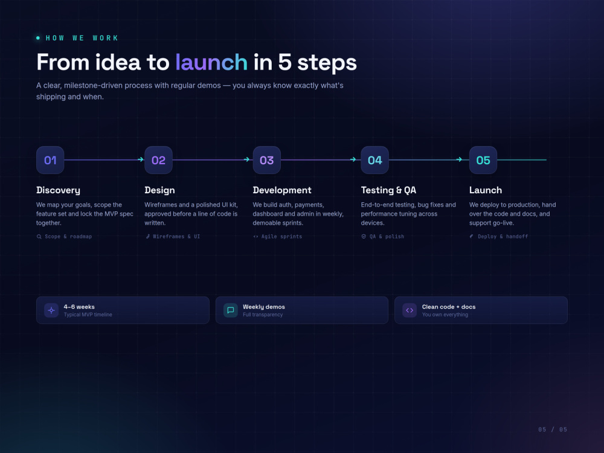Click the Testing description about bug fixes
This screenshot has width=604, height=453.
[x=408, y=214]
